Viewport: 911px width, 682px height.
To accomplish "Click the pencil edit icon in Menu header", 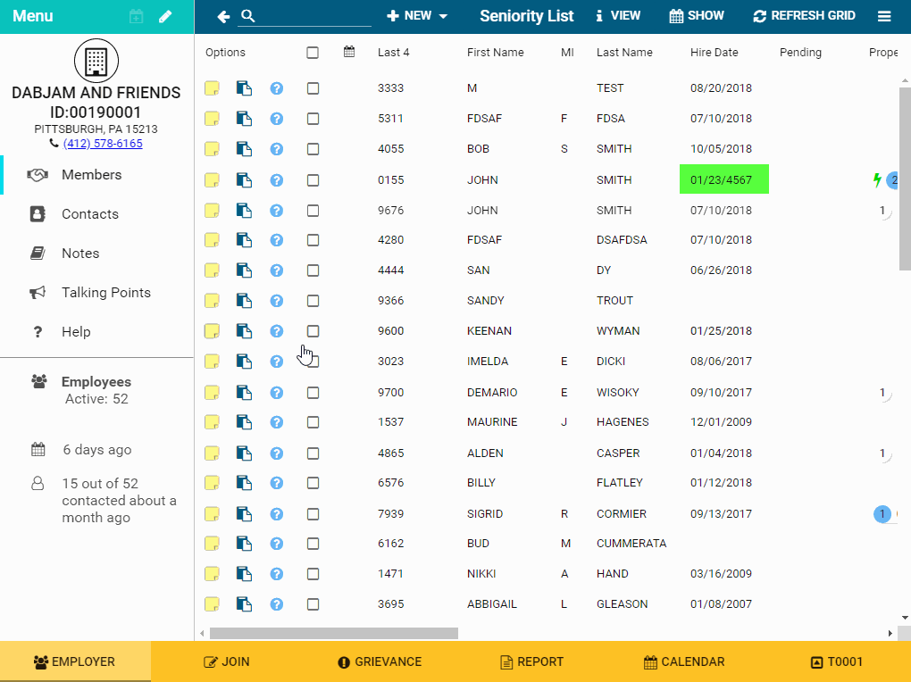I will [165, 16].
